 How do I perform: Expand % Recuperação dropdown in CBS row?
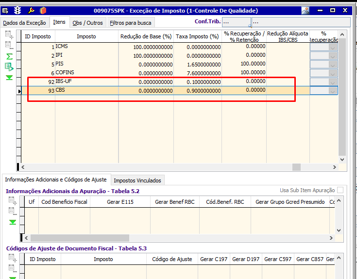pos(333,91)
